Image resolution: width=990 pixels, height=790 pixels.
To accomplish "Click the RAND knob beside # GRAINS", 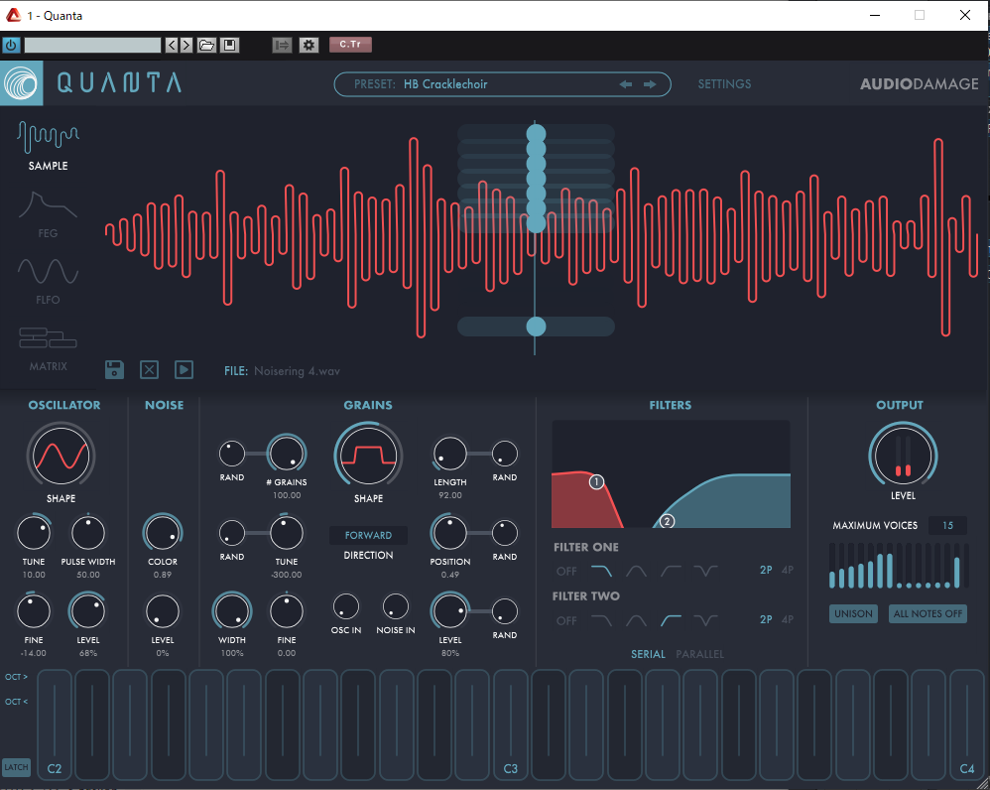I will click(x=232, y=454).
